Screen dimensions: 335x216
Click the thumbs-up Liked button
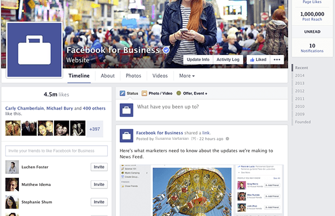click(x=258, y=59)
